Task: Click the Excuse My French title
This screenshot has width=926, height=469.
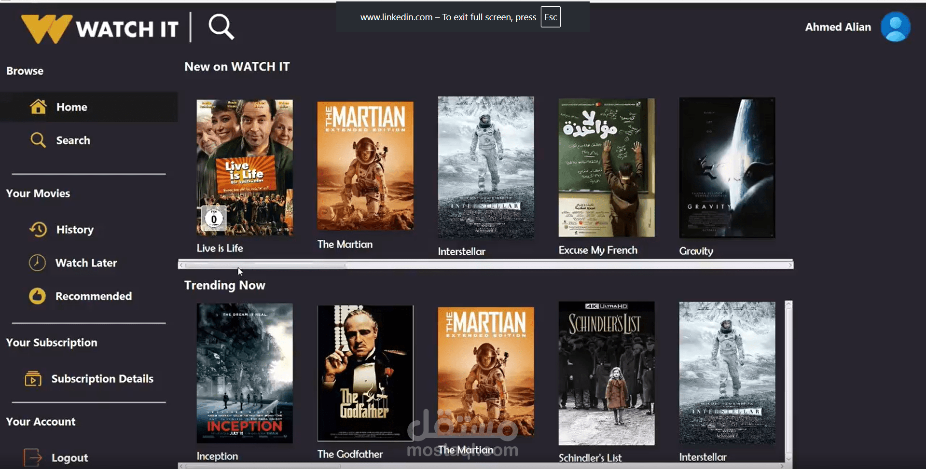Action: tap(598, 250)
